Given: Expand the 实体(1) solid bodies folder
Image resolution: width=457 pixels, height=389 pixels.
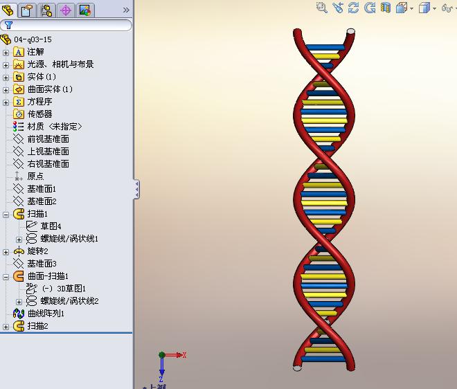Looking at the screenshot, I should point(6,78).
